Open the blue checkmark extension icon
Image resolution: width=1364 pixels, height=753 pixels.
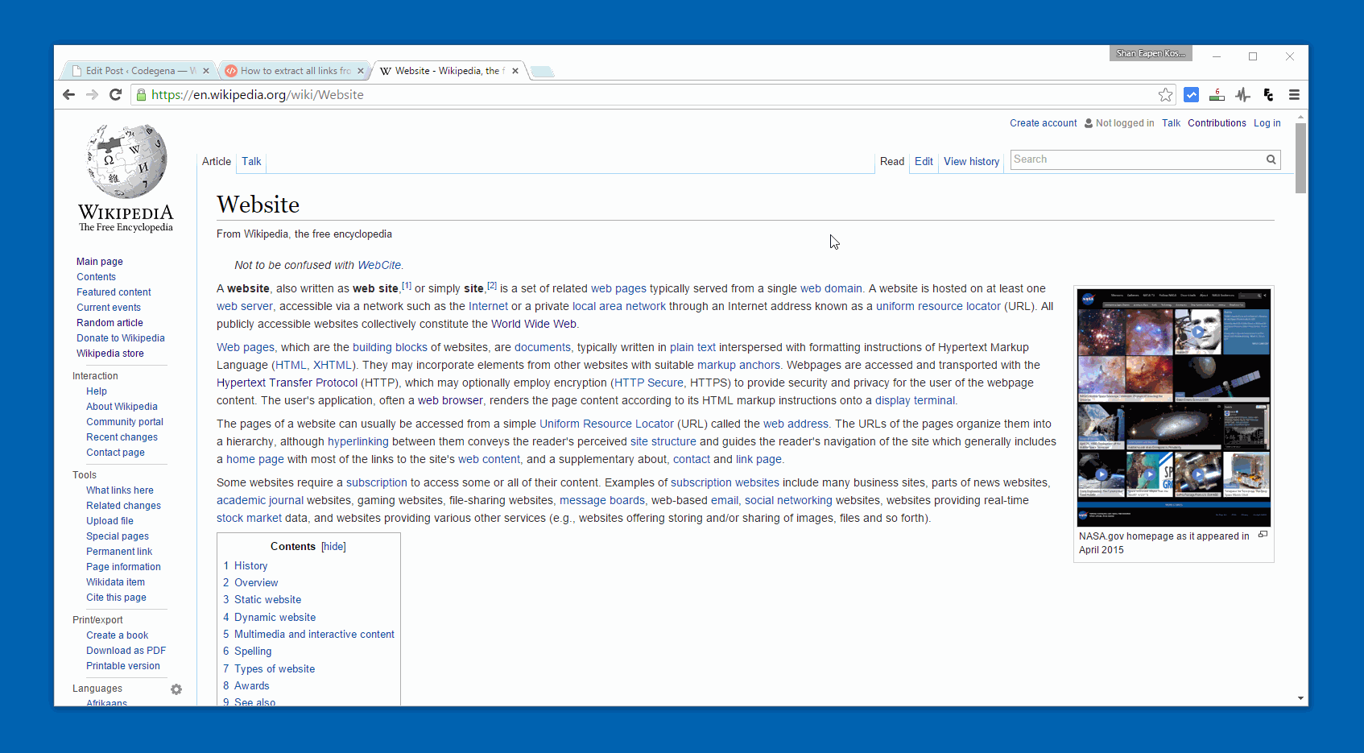click(x=1192, y=95)
